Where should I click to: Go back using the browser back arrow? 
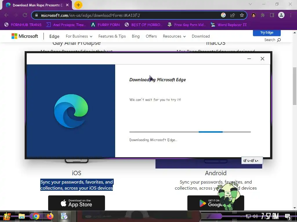[6, 15]
